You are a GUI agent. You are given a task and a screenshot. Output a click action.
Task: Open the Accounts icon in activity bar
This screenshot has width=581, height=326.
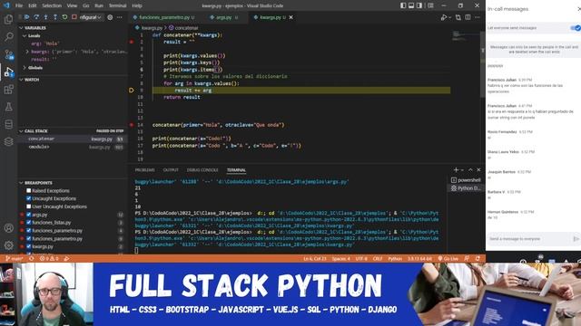click(8, 228)
